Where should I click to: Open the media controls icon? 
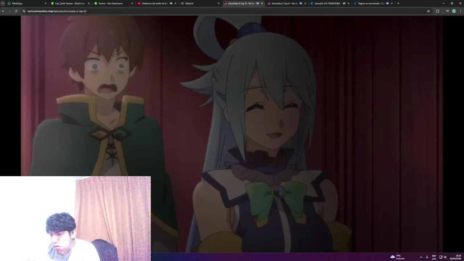click(448, 11)
